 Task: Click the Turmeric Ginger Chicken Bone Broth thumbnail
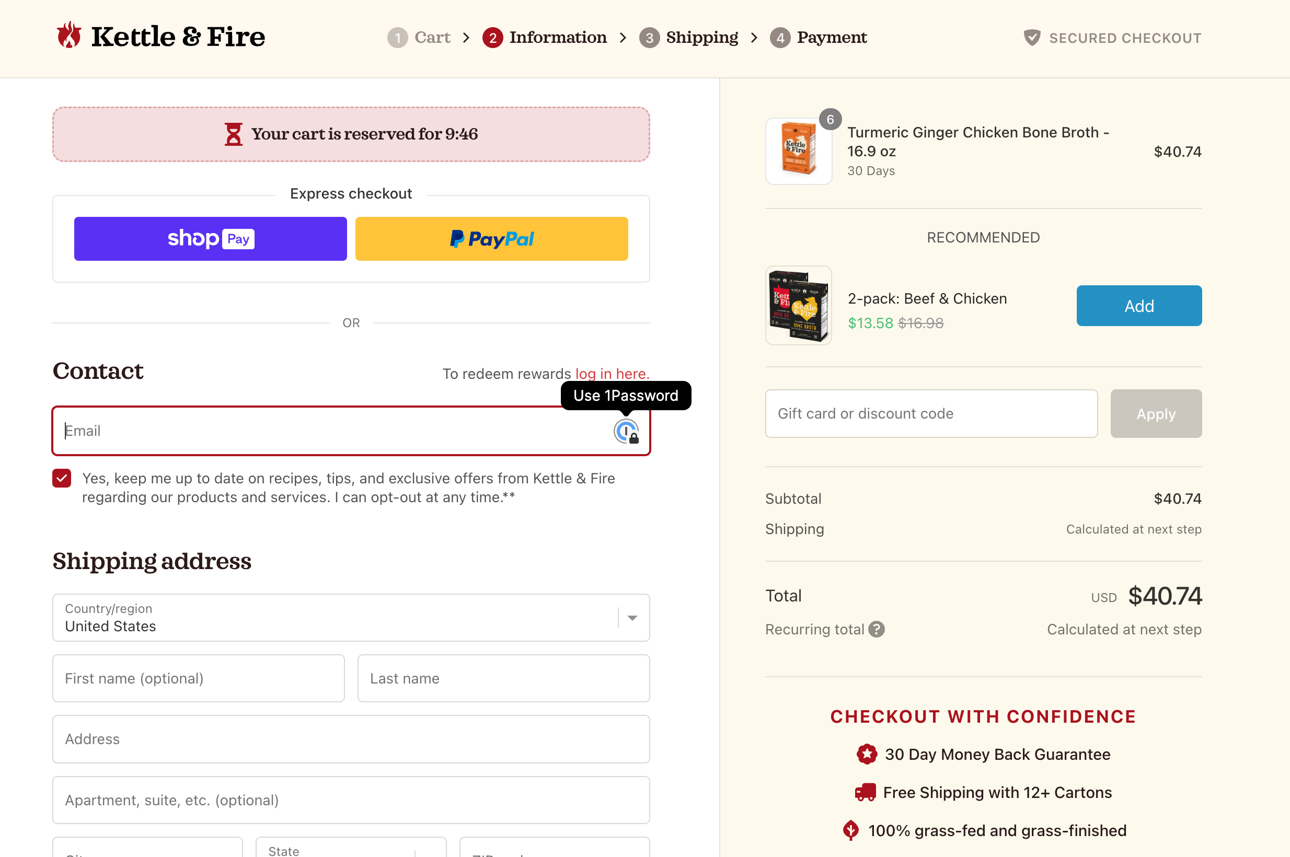pos(799,152)
